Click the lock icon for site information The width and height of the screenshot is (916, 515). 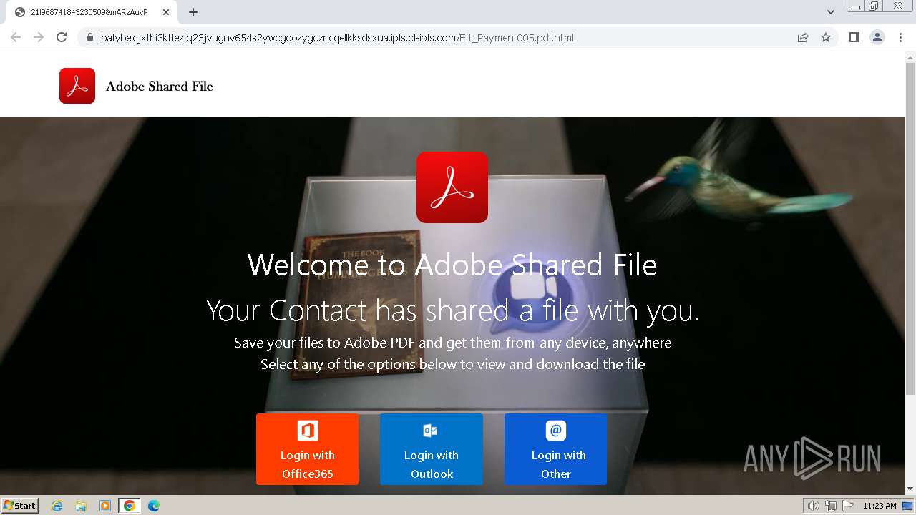89,37
